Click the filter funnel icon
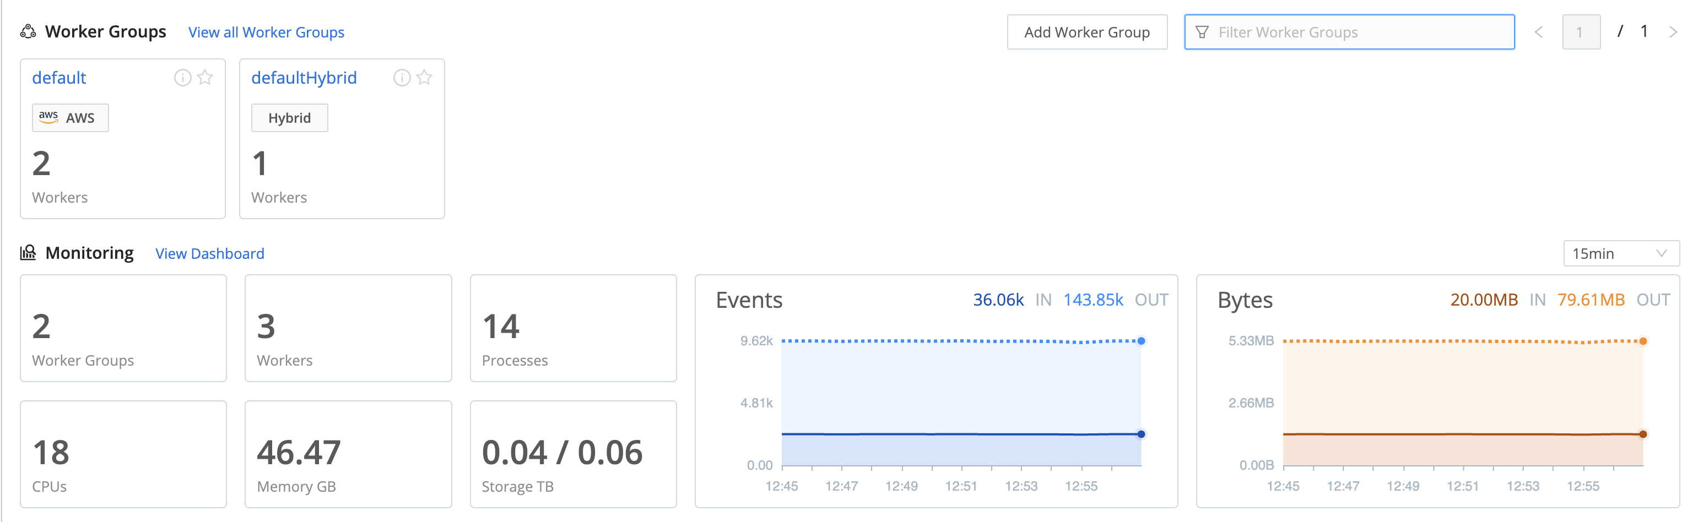Screen dimensions: 1698x522 tap(1202, 32)
